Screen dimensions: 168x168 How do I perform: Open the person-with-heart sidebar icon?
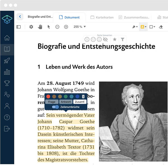(x=7, y=95)
